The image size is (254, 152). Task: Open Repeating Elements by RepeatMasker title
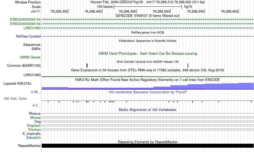pyautogui.click(x=148, y=142)
